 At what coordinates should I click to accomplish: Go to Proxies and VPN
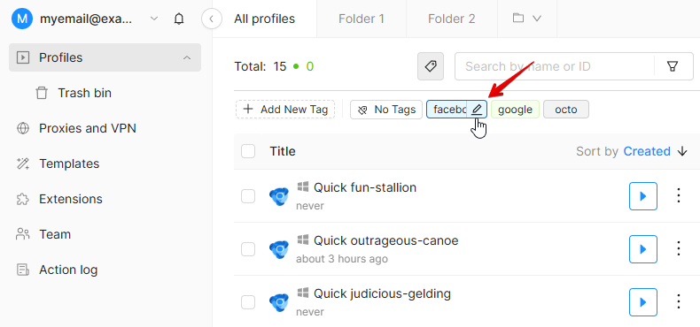(88, 128)
